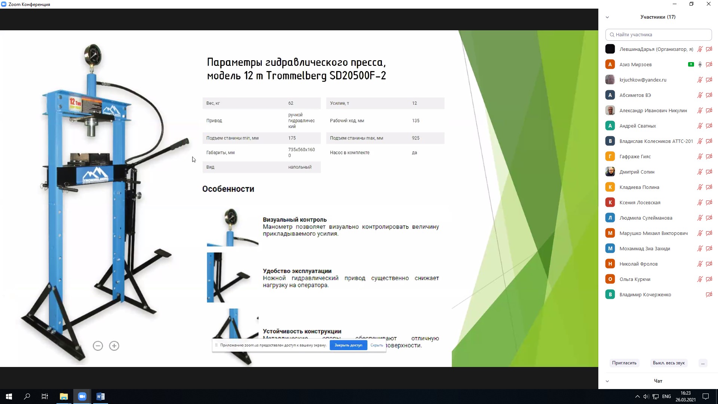Open Task View on the taskbar
The image size is (718, 404).
click(x=45, y=397)
